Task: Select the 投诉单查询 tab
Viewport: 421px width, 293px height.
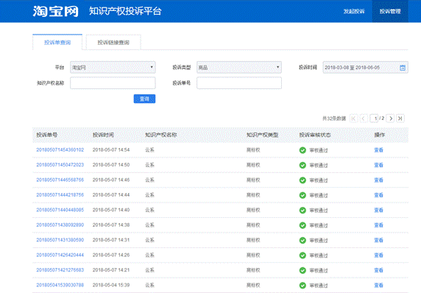Action: coord(57,43)
